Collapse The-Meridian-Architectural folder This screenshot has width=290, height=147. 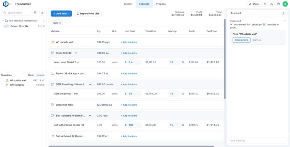pyautogui.click(x=3, y=21)
